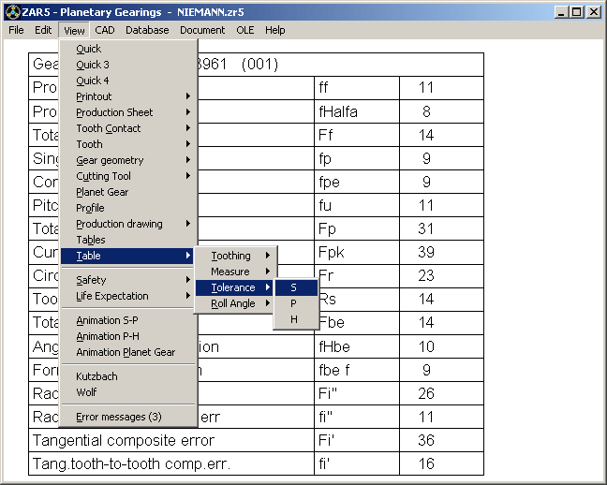Screen dimensions: 607x485
Task: Maximize the ZAR5 window
Action: [x=577, y=12]
